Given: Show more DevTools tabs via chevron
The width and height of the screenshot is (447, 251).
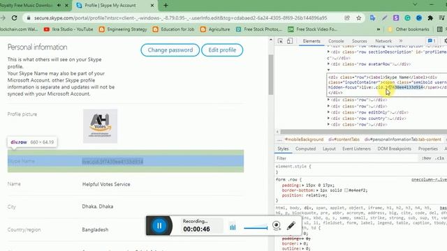Looking at the screenshot, I should pyautogui.click(x=401, y=41).
